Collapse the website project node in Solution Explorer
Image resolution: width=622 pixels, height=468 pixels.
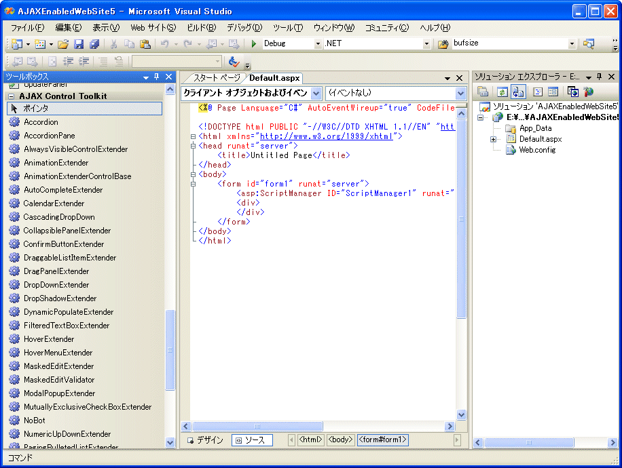tap(480, 117)
